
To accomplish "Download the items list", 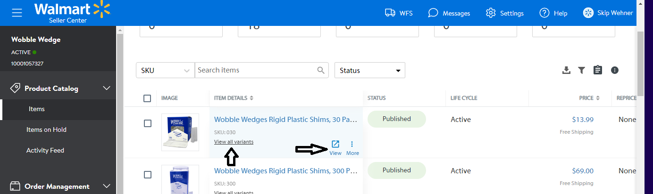I will (566, 70).
